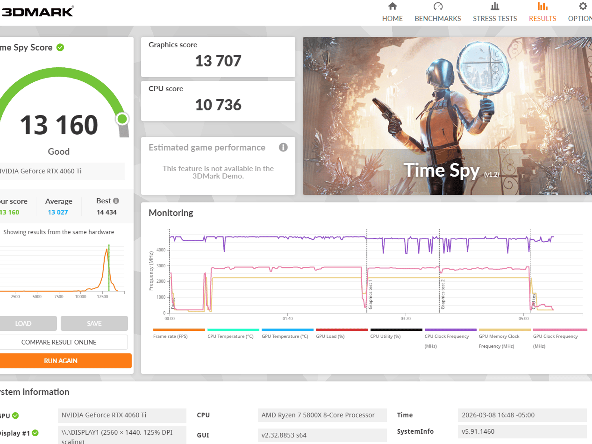Toggle the GPU Clock Frequency legend swatch

(560, 330)
